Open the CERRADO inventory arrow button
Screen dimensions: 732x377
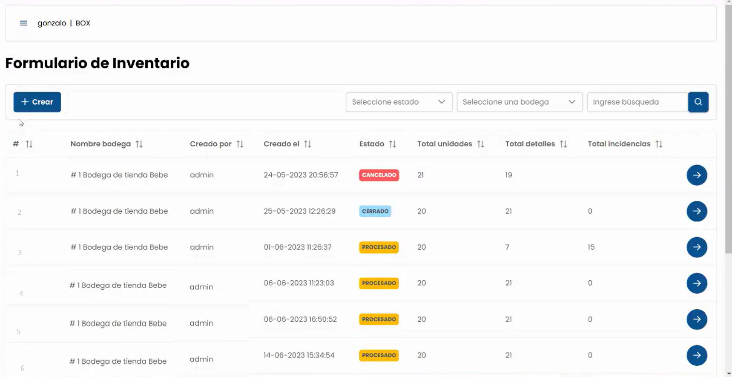click(697, 211)
